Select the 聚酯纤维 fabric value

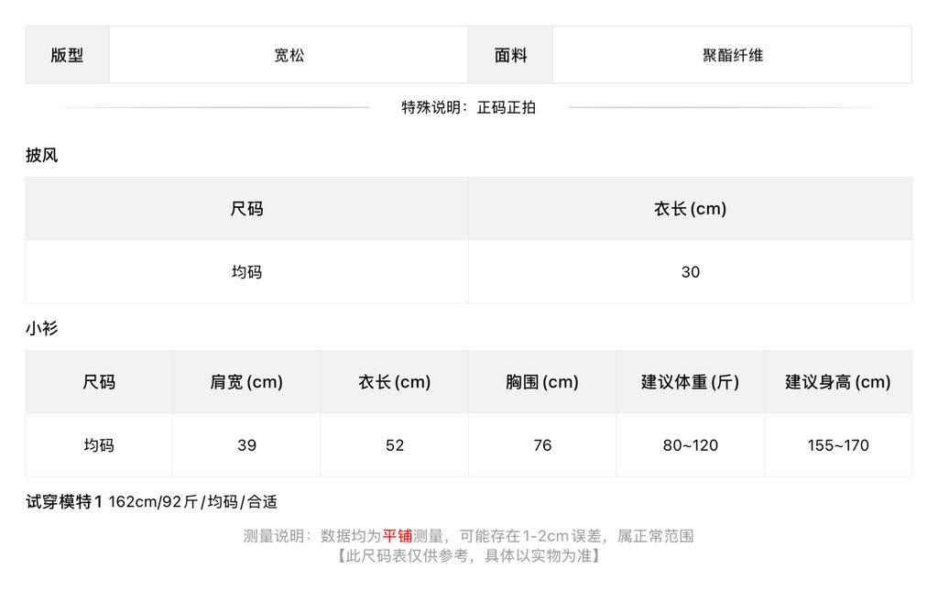point(732,55)
